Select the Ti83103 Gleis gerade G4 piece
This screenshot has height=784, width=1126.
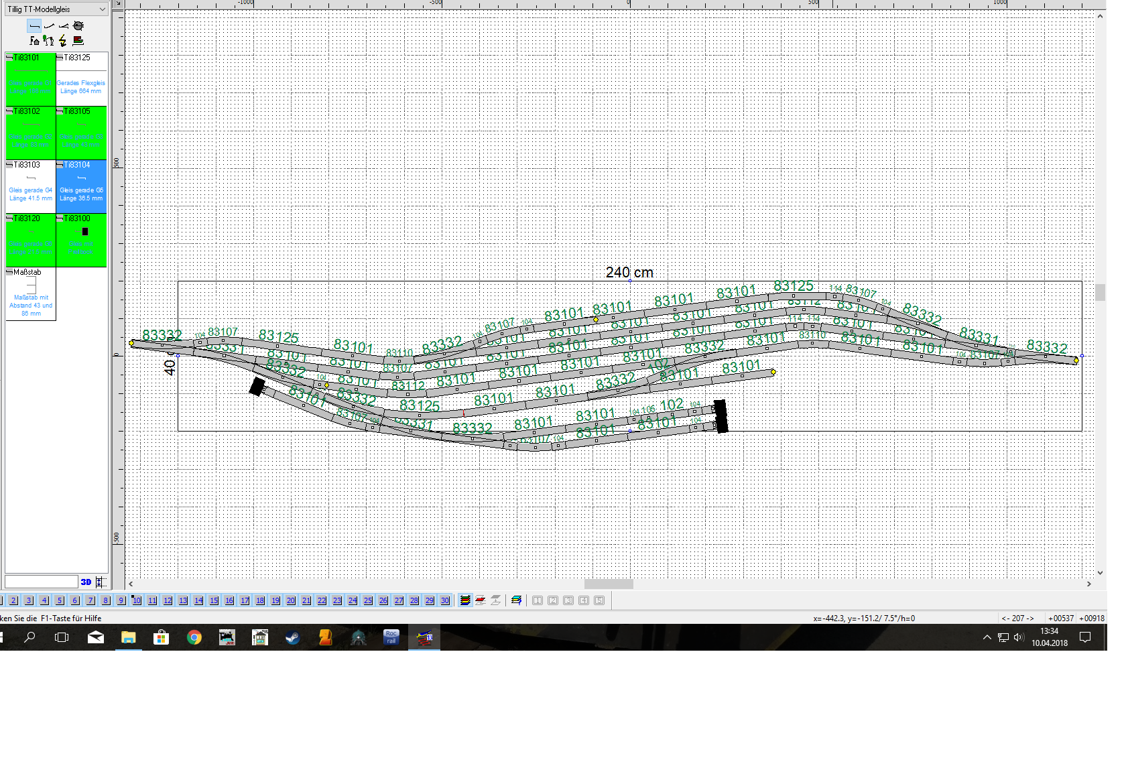[31, 186]
